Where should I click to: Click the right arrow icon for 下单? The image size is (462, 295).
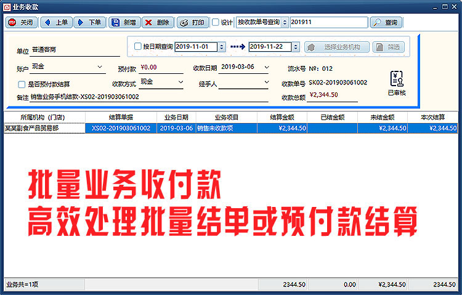click(x=81, y=22)
